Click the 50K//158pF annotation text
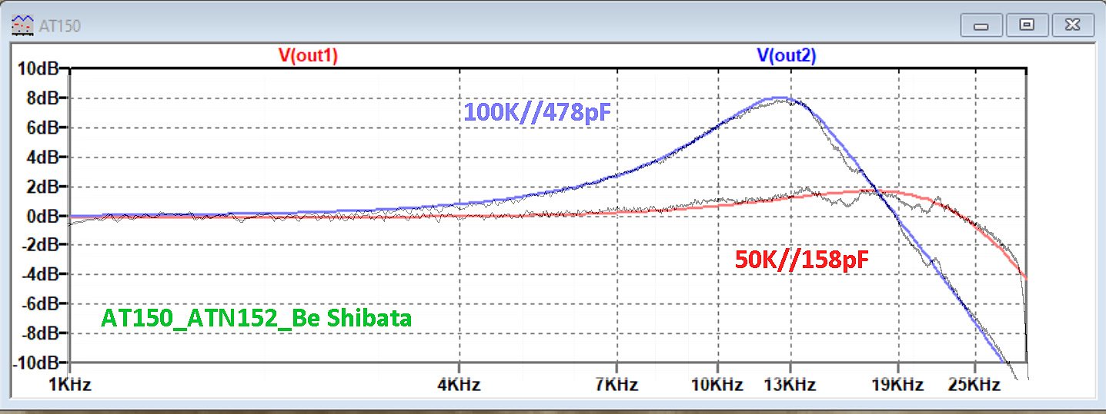1106x414 pixels. (803, 260)
